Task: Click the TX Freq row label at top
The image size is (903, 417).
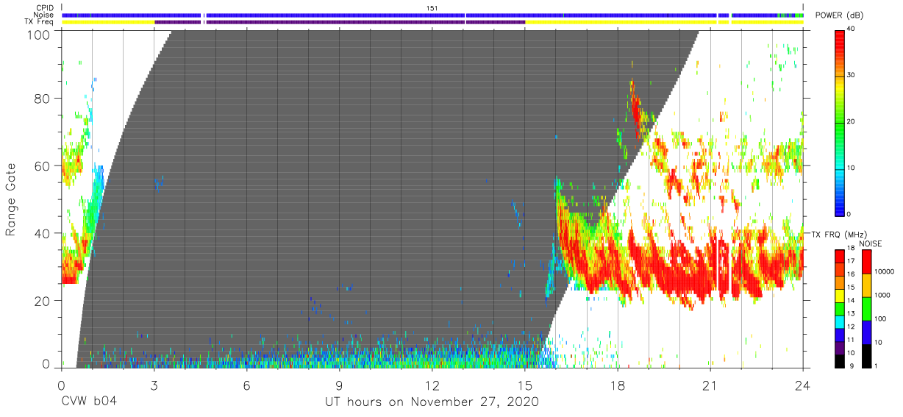Action: click(40, 22)
